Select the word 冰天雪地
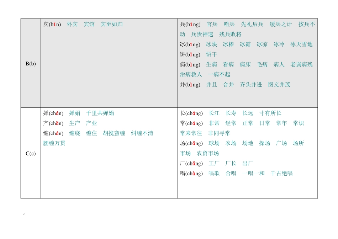This screenshot has height=239, width=338. [x=301, y=44]
